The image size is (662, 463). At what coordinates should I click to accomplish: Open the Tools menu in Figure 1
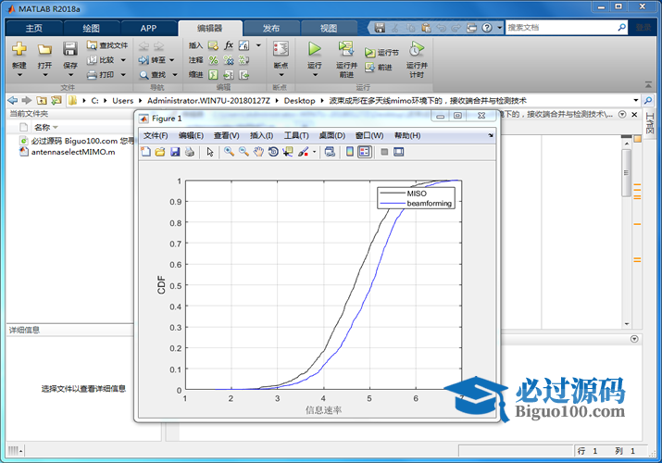coord(295,135)
